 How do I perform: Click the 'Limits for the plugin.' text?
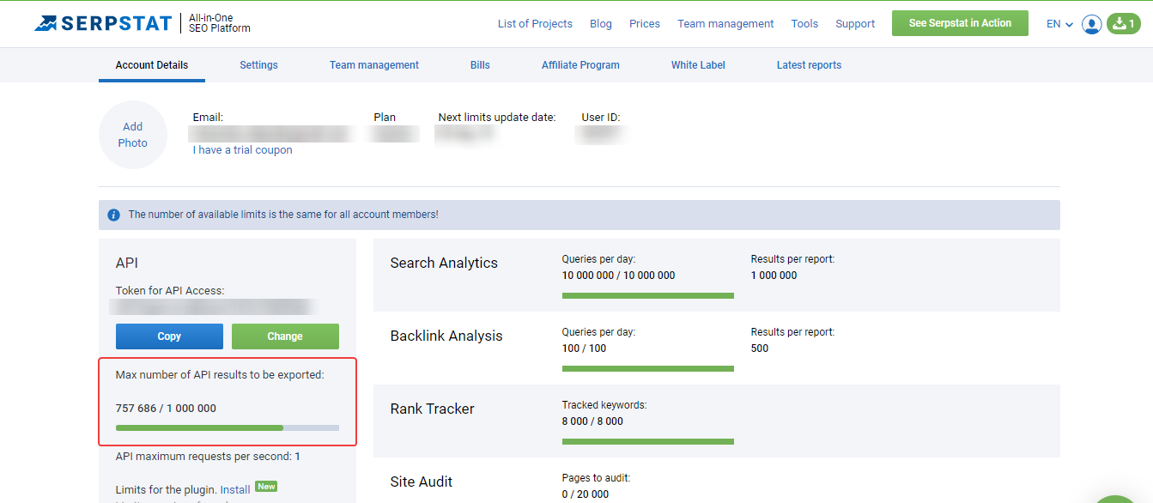coord(167,489)
